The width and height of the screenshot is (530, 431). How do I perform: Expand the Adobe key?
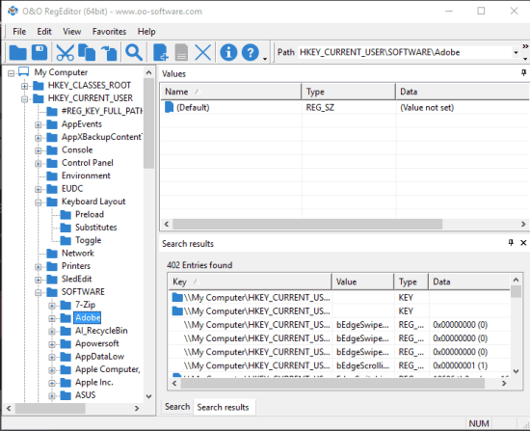(x=52, y=318)
